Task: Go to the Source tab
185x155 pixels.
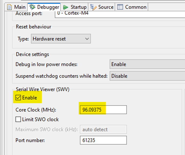Action: pos(105,7)
